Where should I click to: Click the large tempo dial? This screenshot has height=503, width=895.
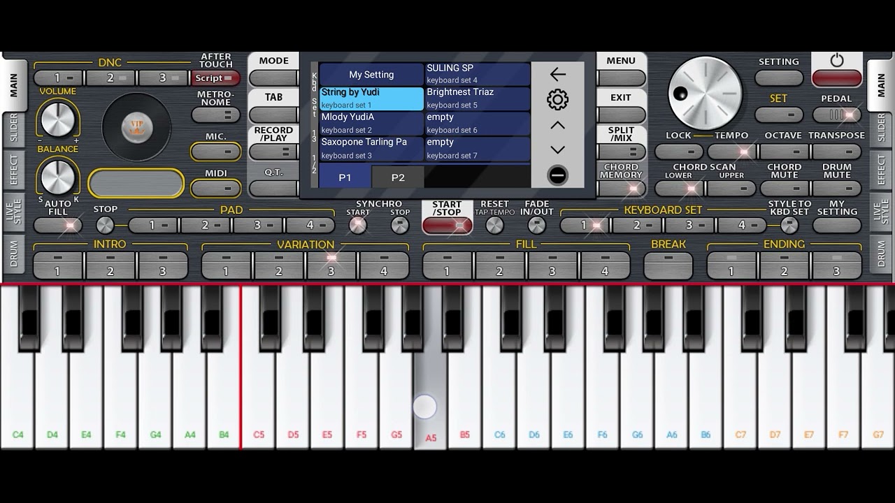pos(705,93)
